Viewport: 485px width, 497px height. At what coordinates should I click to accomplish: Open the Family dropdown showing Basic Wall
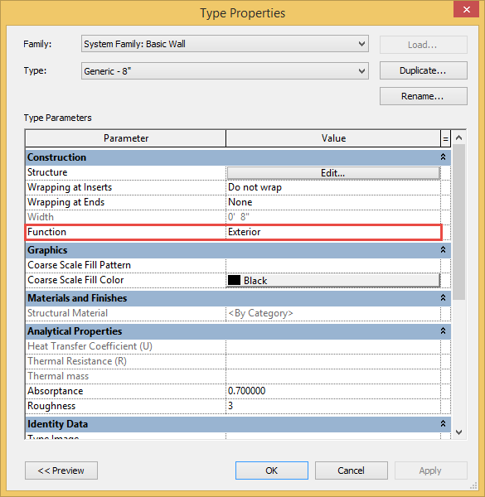click(x=225, y=44)
